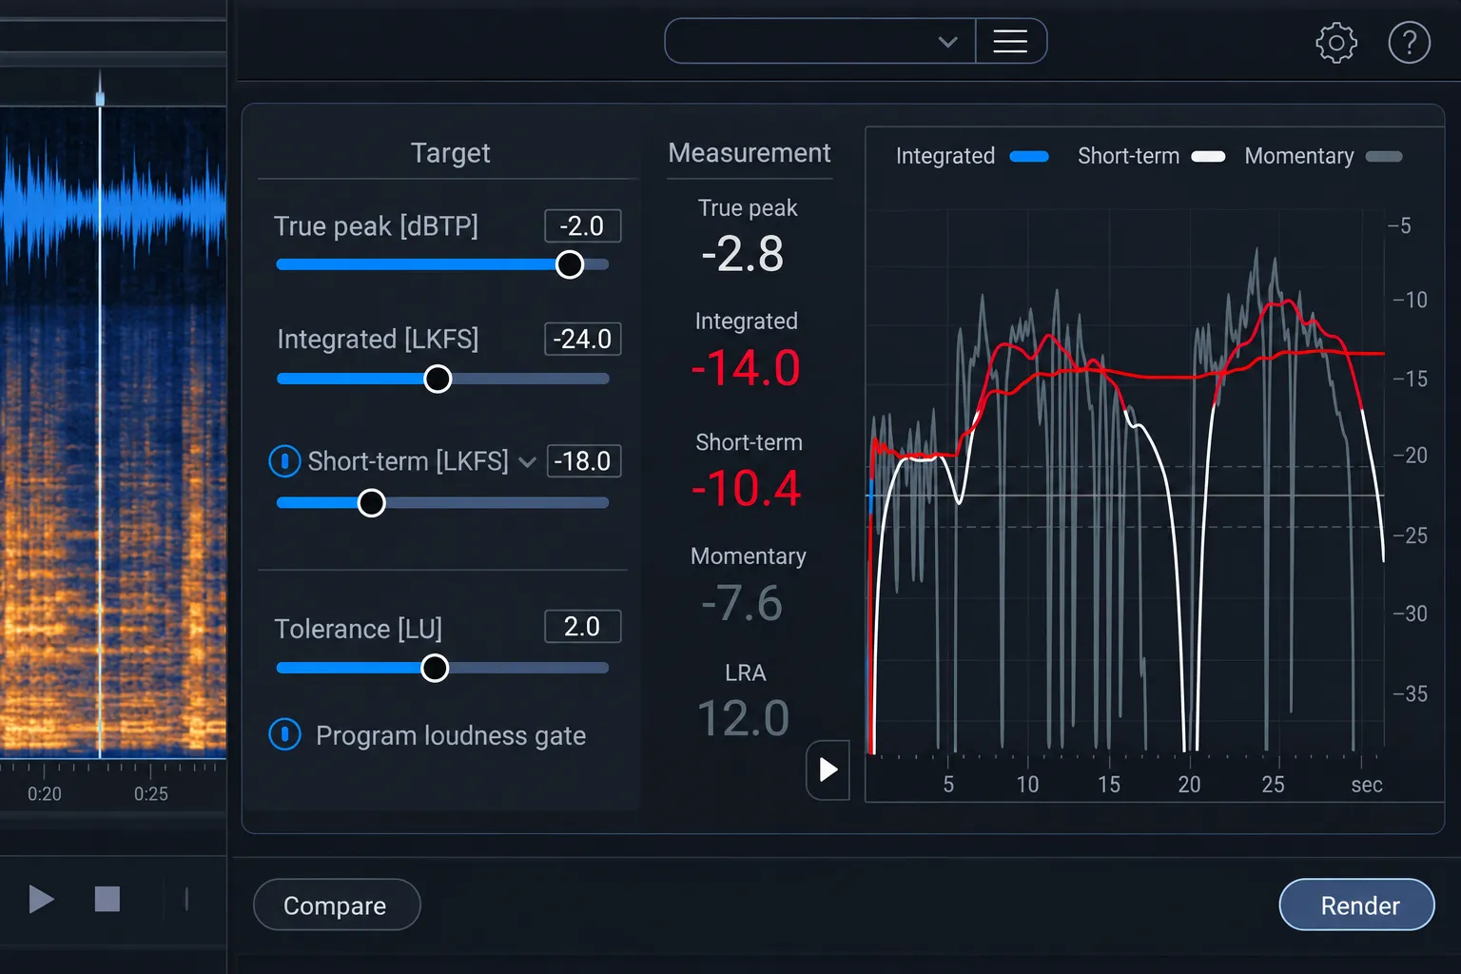Image resolution: width=1461 pixels, height=974 pixels.
Task: Click the 0:25 timeline label
Action: coord(151,793)
